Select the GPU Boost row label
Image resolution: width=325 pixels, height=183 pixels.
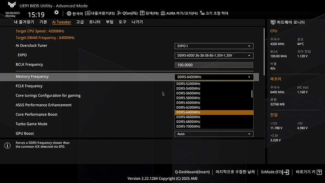(x=25, y=133)
